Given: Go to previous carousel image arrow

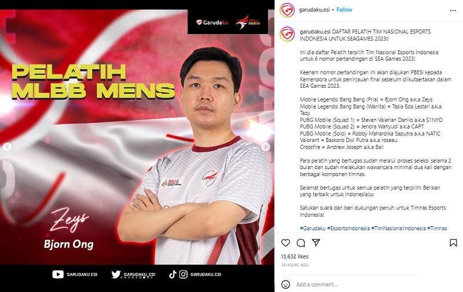Looking at the screenshot, I should point(8,147).
